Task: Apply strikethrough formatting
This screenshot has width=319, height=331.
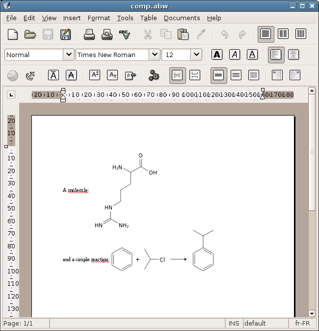Action: [x=71, y=75]
